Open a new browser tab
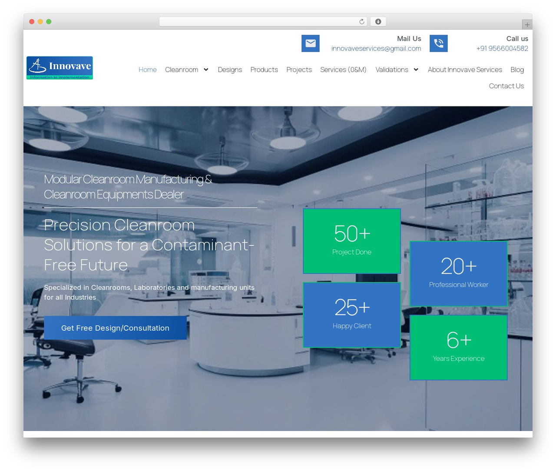The image size is (556, 471). (x=527, y=25)
